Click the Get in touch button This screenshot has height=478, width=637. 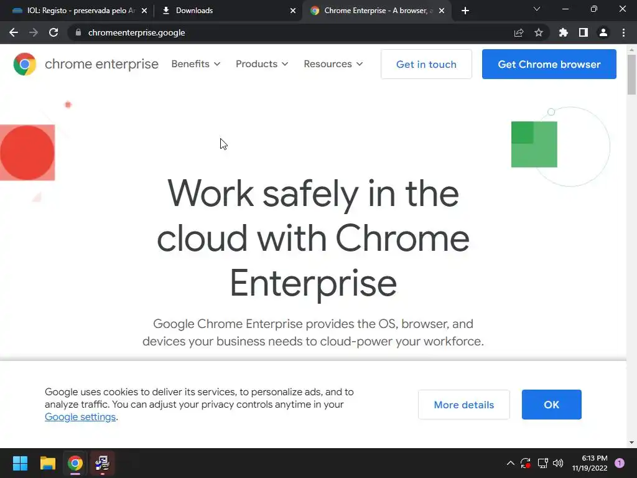click(x=426, y=64)
